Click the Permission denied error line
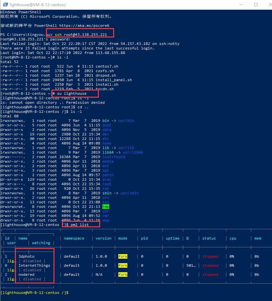The width and height of the screenshot is (272, 301). [53, 103]
